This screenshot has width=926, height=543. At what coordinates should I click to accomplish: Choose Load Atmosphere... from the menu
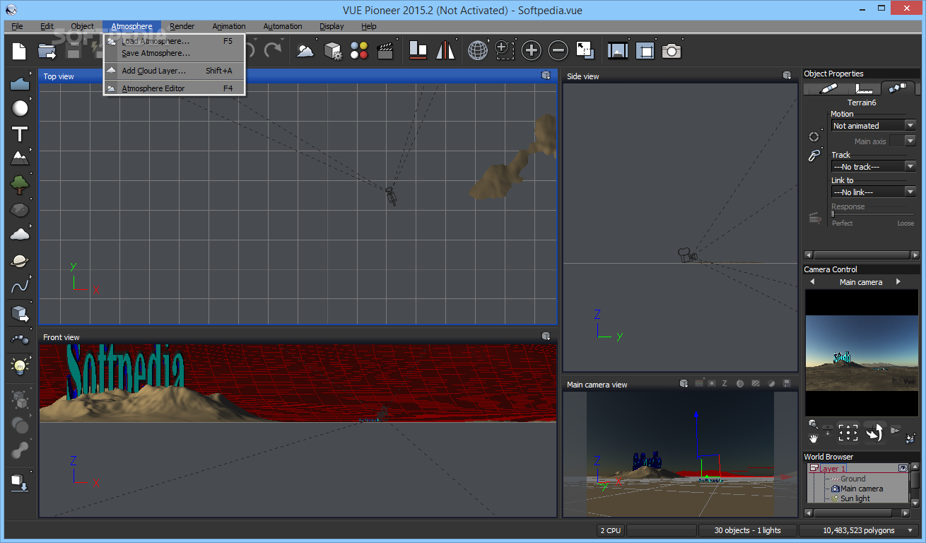click(x=174, y=41)
